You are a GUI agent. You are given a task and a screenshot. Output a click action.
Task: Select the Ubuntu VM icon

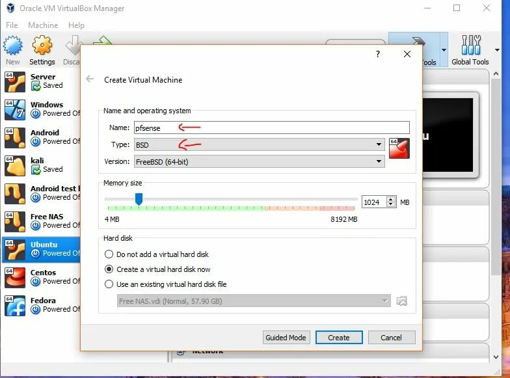click(x=15, y=250)
